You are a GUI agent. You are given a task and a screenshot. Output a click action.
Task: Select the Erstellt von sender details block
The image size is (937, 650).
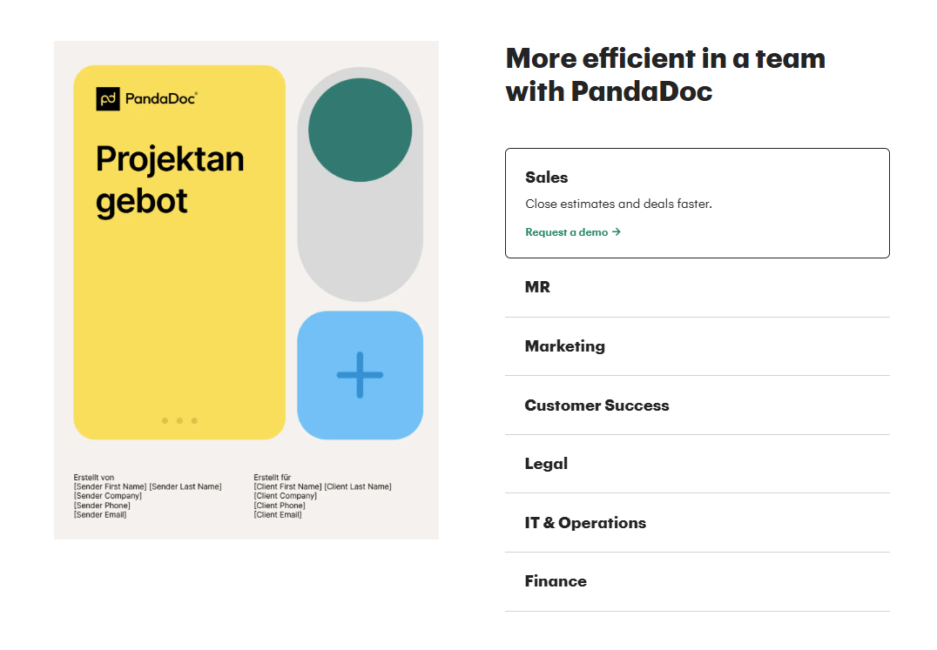point(147,497)
